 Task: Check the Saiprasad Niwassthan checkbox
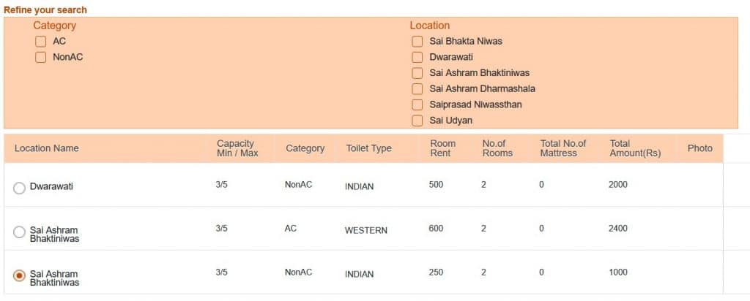pyautogui.click(x=417, y=104)
